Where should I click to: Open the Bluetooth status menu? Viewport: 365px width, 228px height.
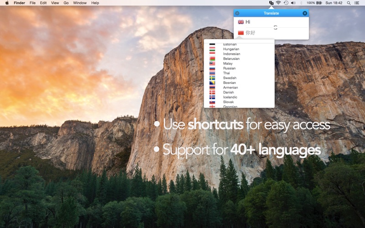click(301, 3)
